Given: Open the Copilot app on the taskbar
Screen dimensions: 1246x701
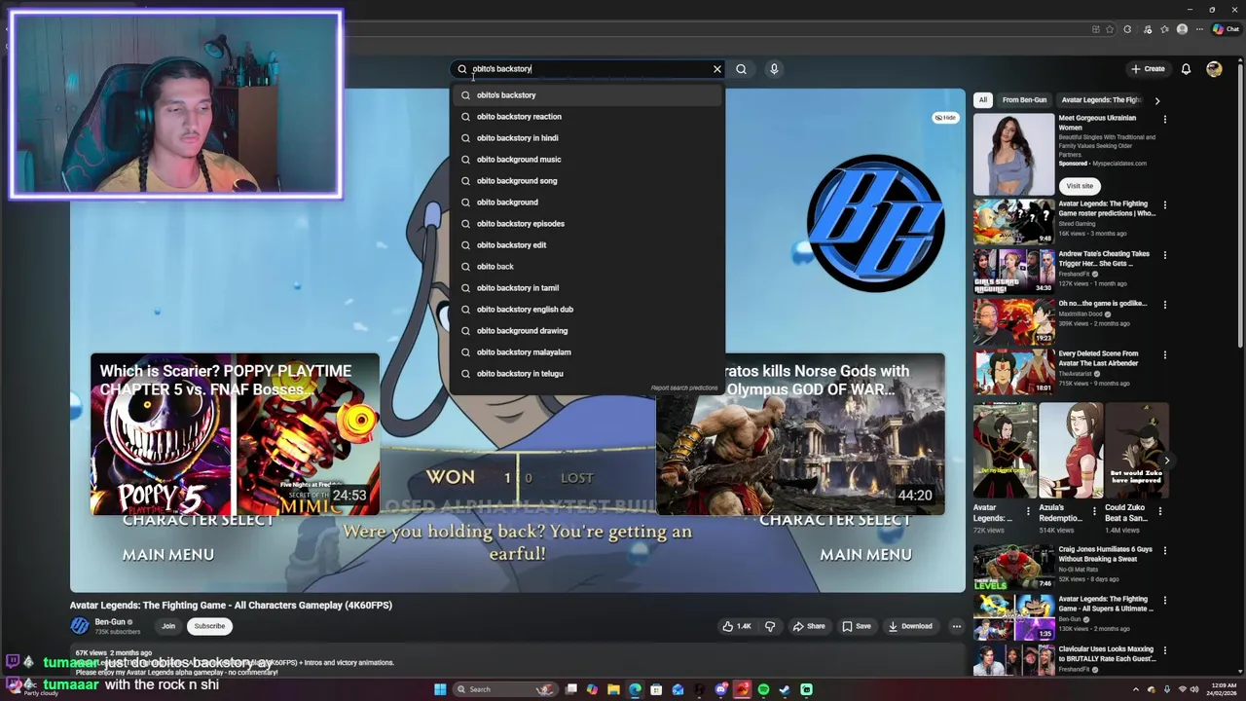Looking at the screenshot, I should (592, 689).
